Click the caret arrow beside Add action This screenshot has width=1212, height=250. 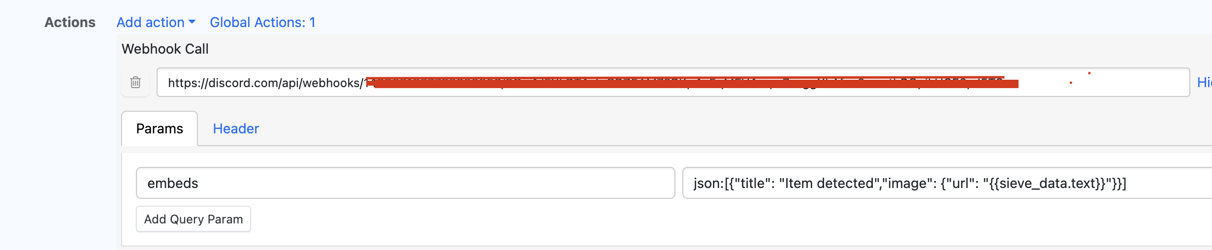(x=192, y=22)
